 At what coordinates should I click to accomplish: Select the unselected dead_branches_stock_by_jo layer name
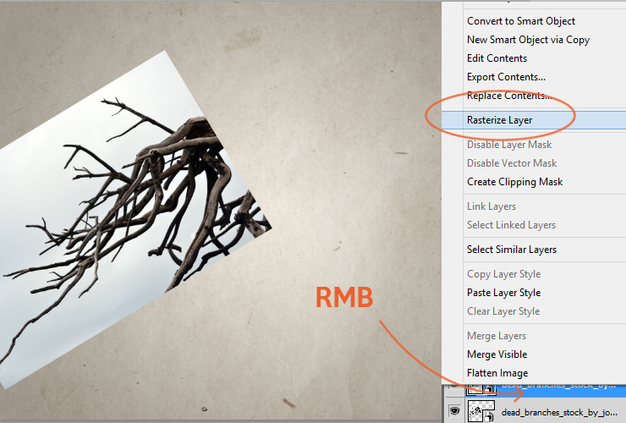559,412
